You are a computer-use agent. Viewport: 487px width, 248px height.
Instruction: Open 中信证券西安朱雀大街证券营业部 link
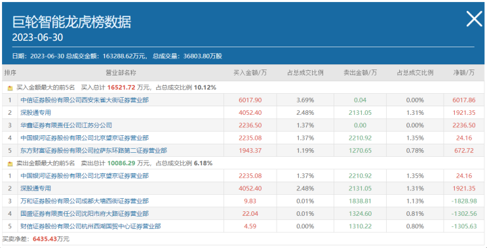pos(85,100)
